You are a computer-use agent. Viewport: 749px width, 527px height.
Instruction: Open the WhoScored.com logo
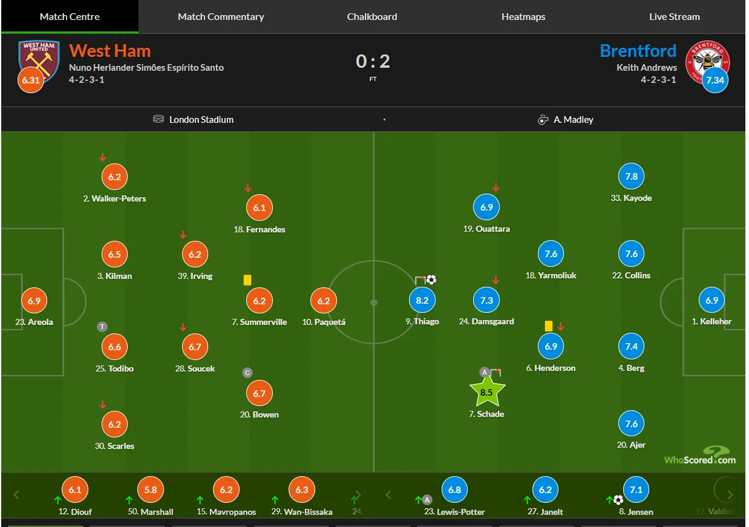[x=700, y=456]
